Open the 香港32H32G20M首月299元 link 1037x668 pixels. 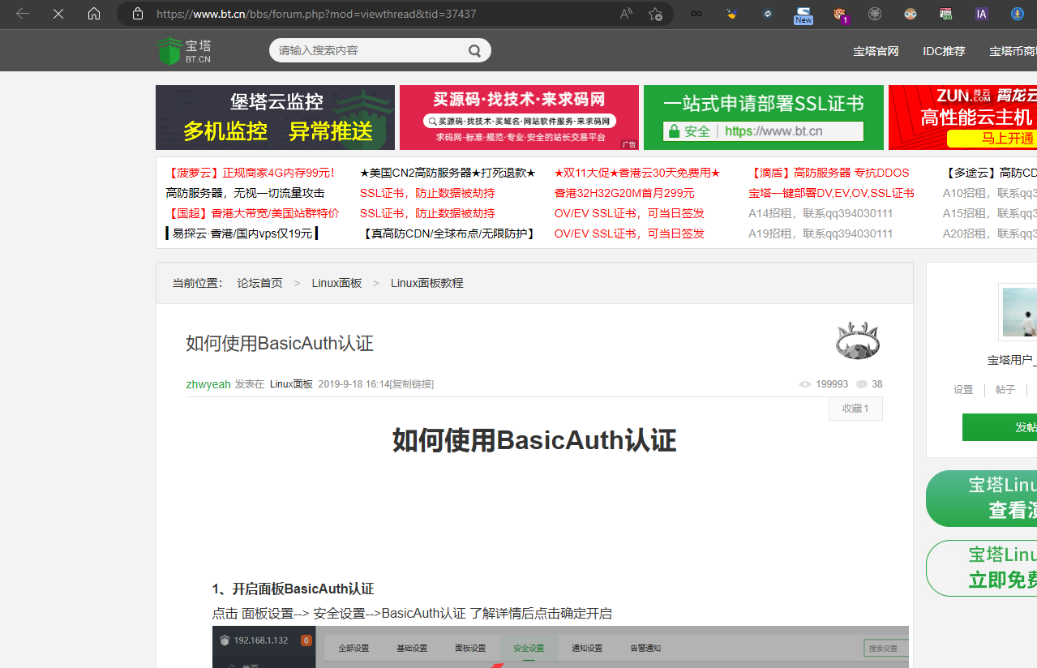click(624, 193)
